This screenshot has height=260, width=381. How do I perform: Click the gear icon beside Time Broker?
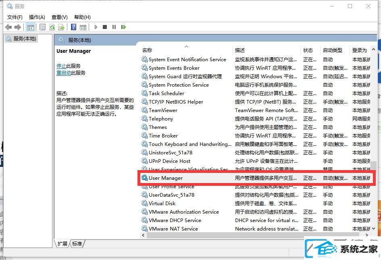coord(145,135)
